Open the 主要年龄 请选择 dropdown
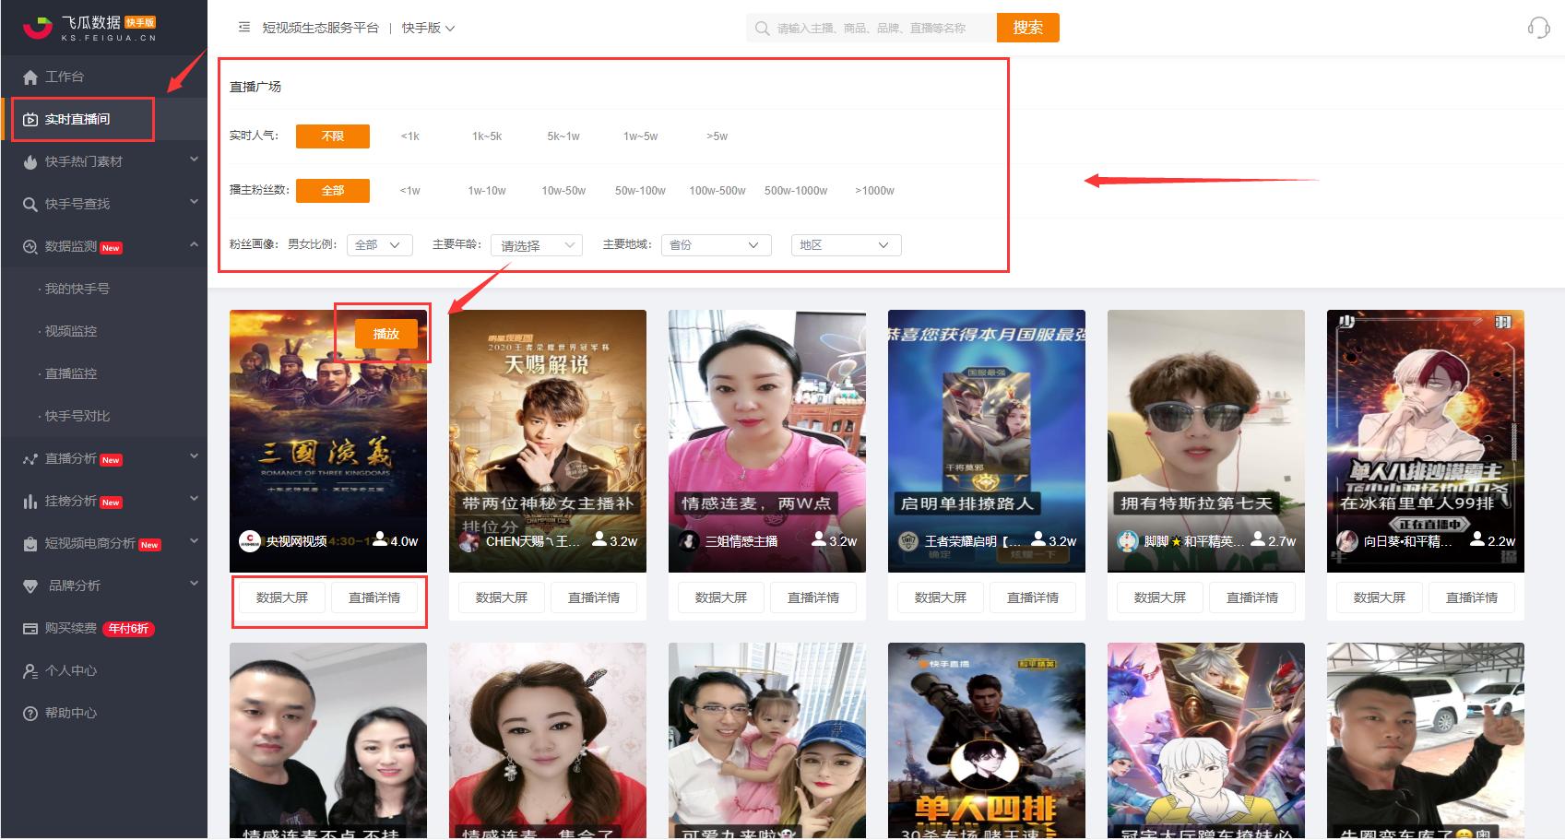This screenshot has height=840, width=1565. pyautogui.click(x=536, y=244)
